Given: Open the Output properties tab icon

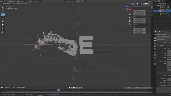Looking at the screenshot, I should click(155, 41).
